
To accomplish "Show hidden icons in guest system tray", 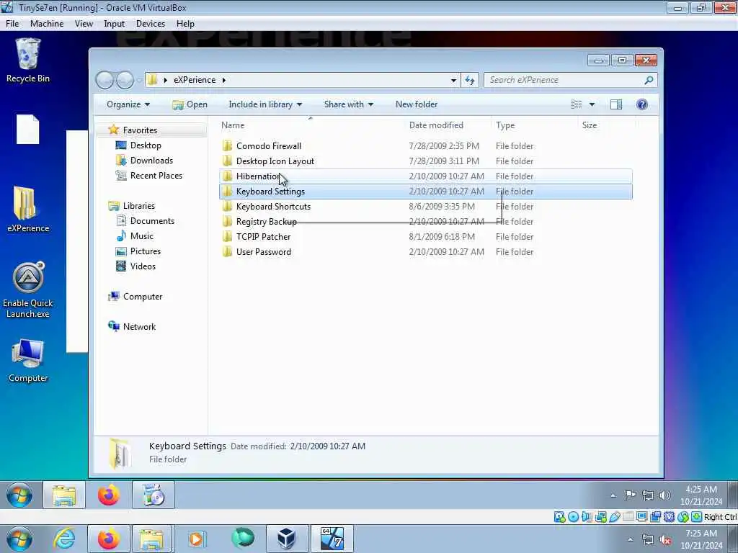I will tap(613, 495).
